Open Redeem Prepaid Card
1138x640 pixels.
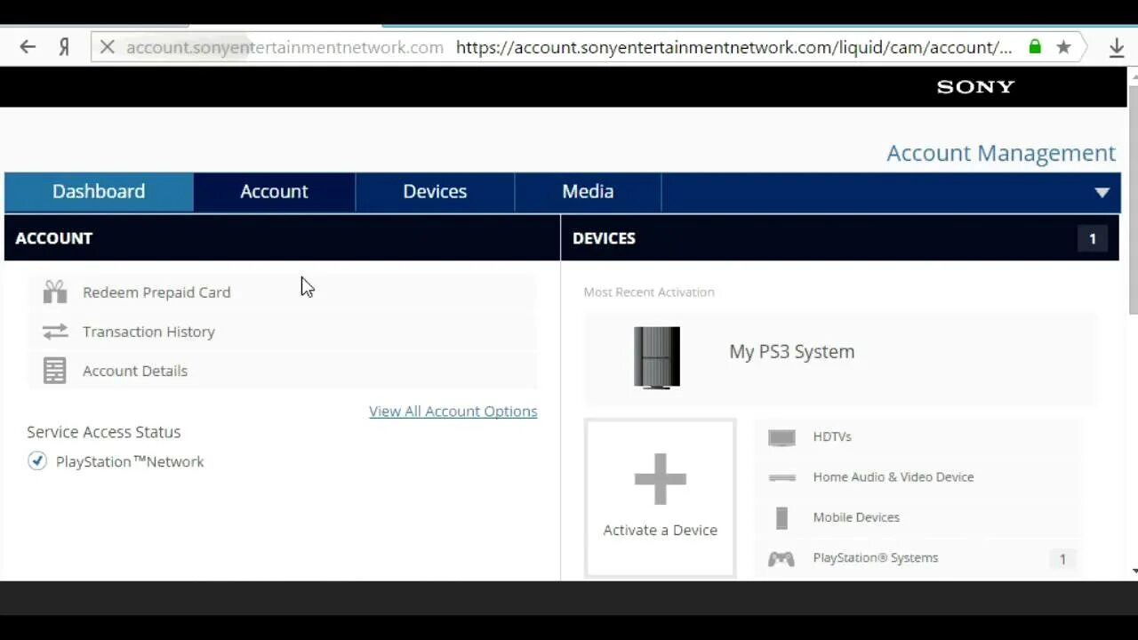(283, 292)
